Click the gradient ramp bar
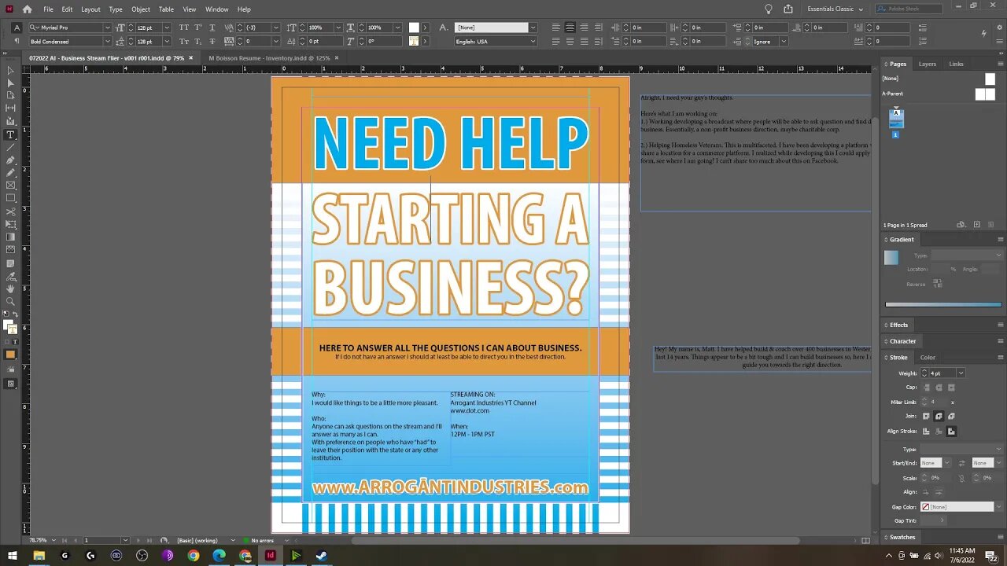Screen dimensions: 1007x566 pyautogui.click(x=943, y=304)
